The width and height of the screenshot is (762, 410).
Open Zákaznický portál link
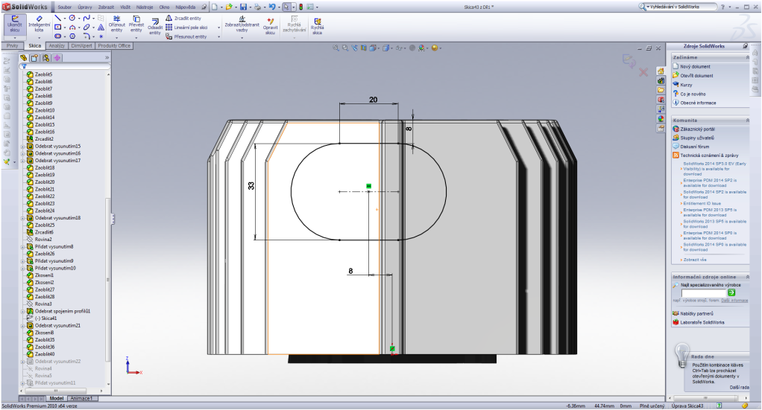point(697,129)
